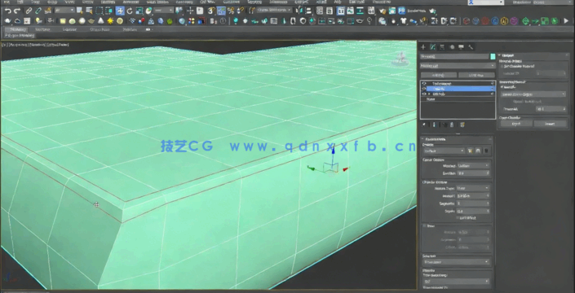Image resolution: width=575 pixels, height=293 pixels.
Task: Open the Create command panel tab
Action: (x=423, y=47)
